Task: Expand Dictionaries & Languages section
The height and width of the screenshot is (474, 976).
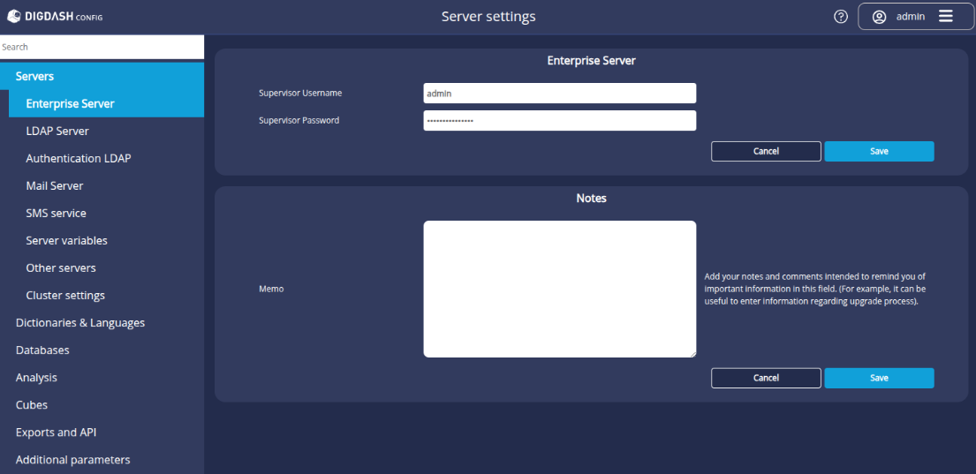Action: [x=80, y=323]
